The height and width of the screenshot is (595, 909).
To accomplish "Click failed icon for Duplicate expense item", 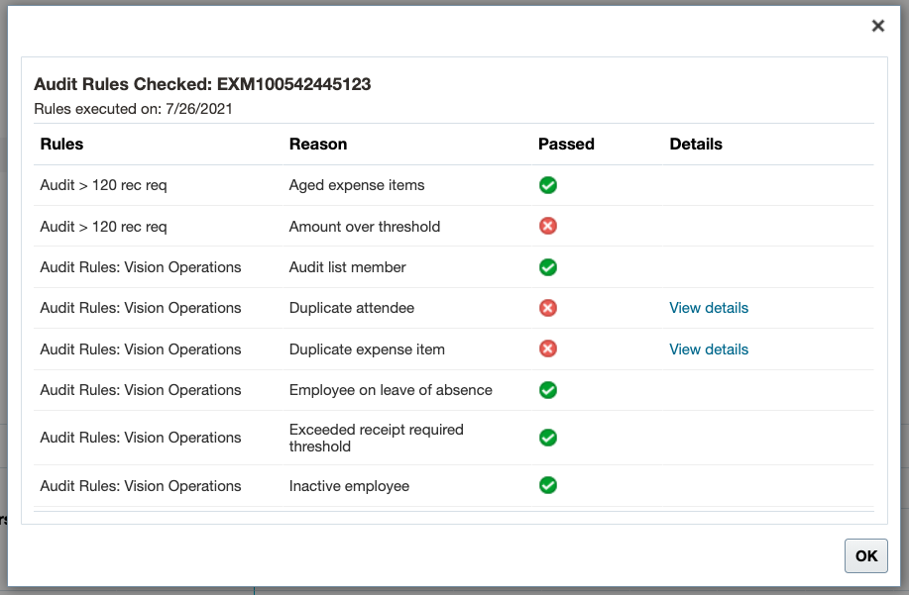I will (x=547, y=348).
